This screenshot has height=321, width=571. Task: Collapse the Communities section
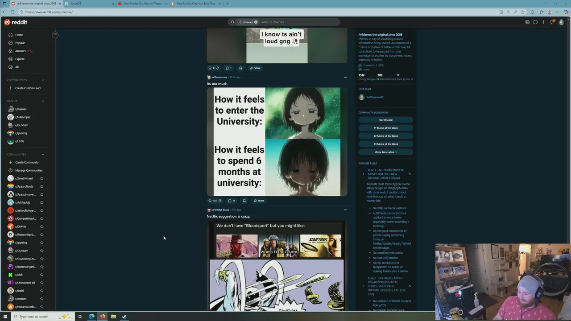(x=43, y=154)
